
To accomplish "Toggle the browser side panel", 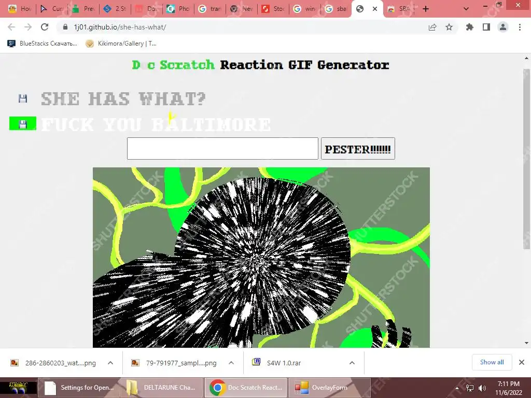I will tap(486, 27).
